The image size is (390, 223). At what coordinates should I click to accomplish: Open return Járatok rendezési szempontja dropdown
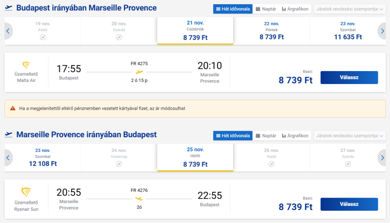pos(349,136)
